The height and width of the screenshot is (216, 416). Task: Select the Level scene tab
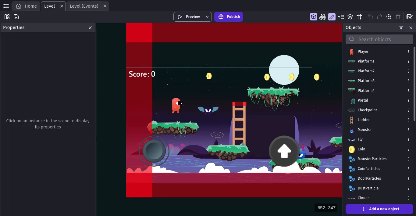[x=50, y=6]
